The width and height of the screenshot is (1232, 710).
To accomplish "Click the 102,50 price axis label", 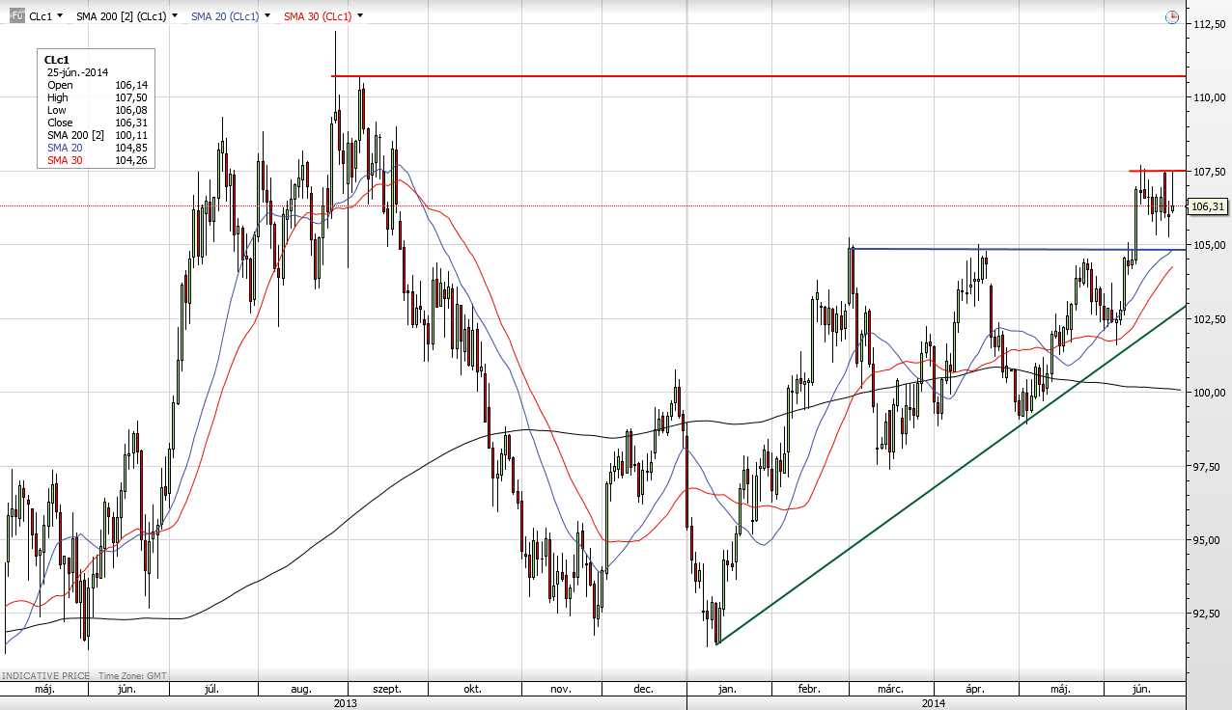I will [x=1210, y=318].
